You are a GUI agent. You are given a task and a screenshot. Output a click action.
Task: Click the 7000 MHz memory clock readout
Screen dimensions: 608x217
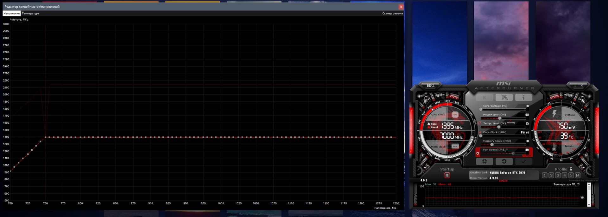coord(452,136)
